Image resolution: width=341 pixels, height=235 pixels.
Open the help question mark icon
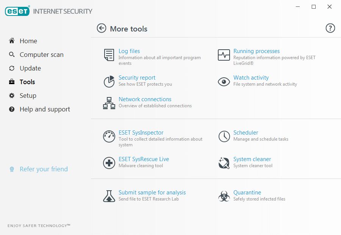pos(330,28)
